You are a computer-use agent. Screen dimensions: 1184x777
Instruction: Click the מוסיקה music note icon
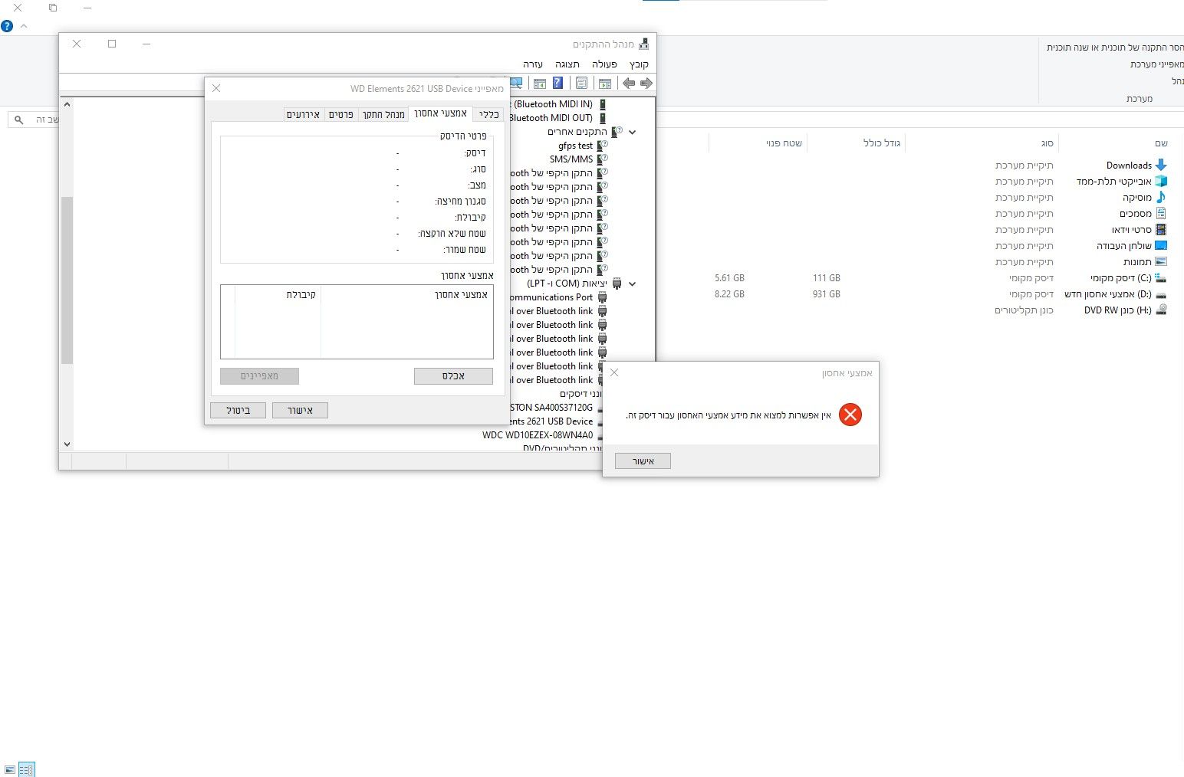(x=1161, y=197)
